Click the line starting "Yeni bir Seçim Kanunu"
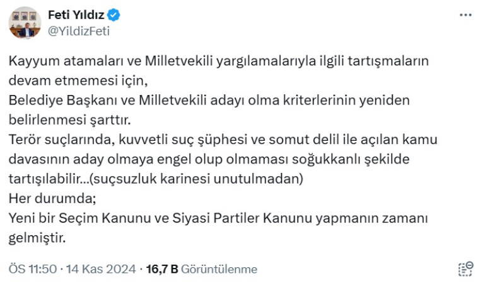485x283 pixels. pos(218,218)
